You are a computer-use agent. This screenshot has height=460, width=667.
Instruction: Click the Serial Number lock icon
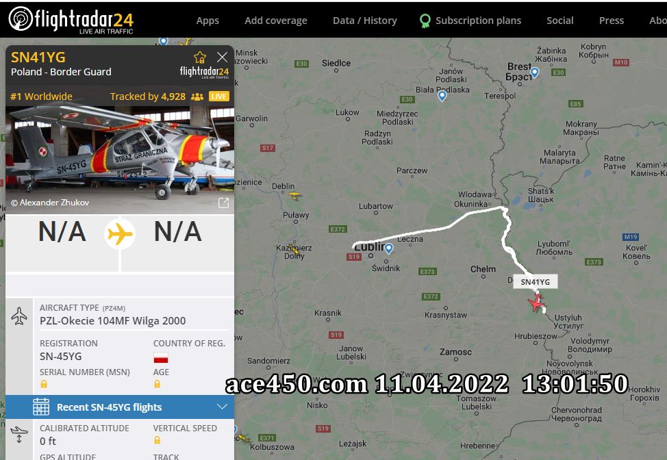click(44, 384)
